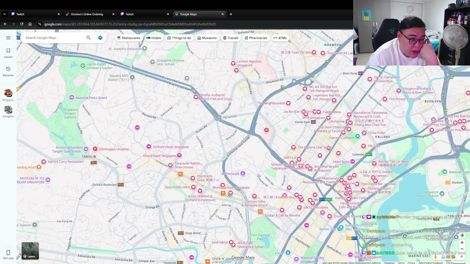Close the Domino's Online Ordering tab
Image resolution: width=470 pixels, height=264 pixels.
pos(113,14)
